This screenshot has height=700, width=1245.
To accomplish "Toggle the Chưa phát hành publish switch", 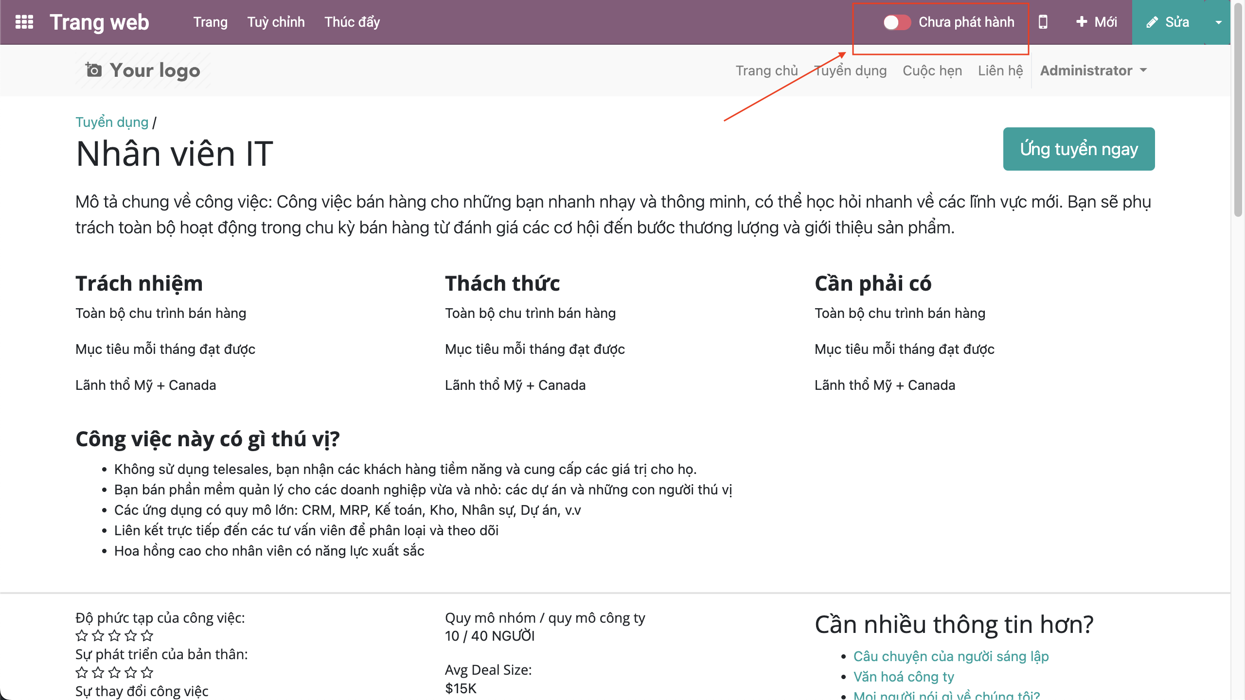I will click(897, 22).
